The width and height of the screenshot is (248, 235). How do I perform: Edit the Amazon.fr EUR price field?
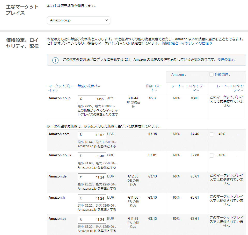click(92, 198)
